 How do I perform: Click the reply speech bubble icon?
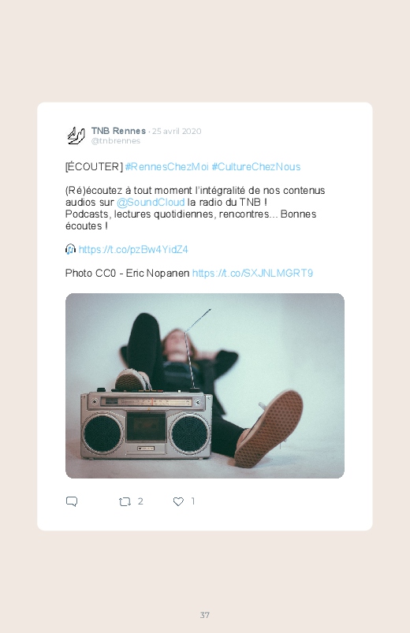72,501
